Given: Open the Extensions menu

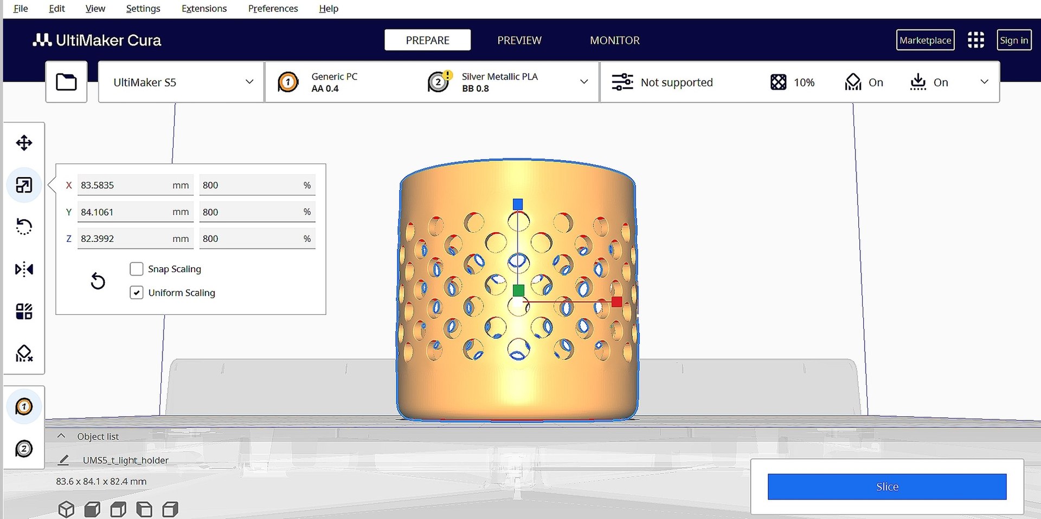Looking at the screenshot, I should tap(204, 9).
